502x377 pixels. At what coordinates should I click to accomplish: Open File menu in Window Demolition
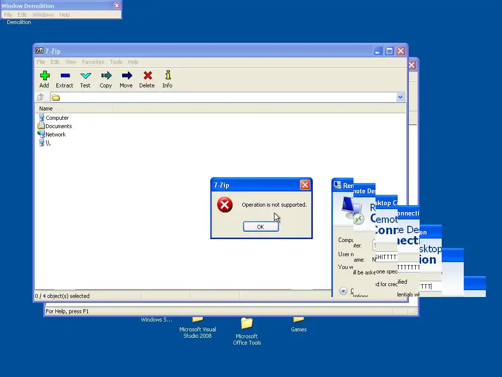point(8,15)
